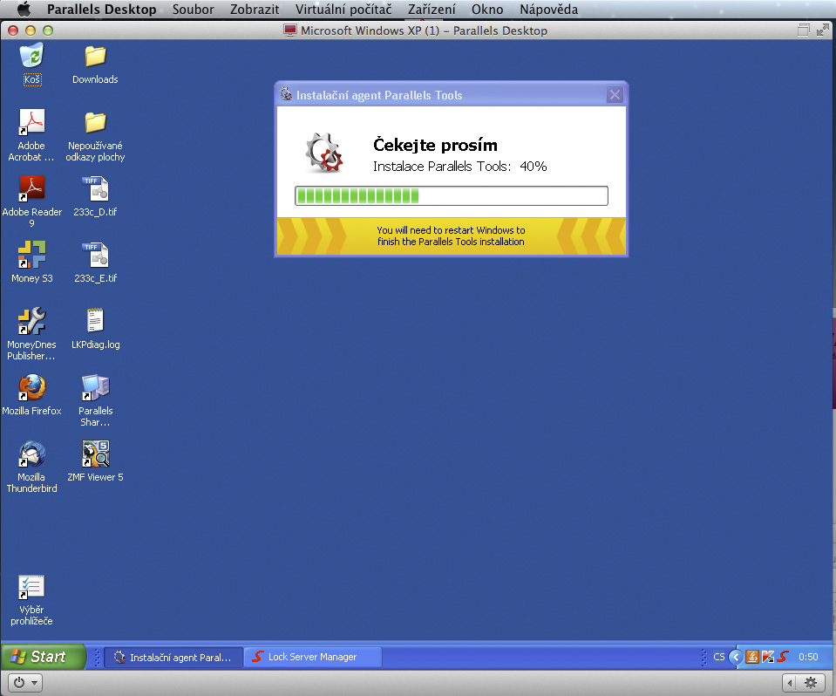Click the Instalace Parallels Tools 40% text
Viewport: 836px width, 696px height.
point(460,167)
